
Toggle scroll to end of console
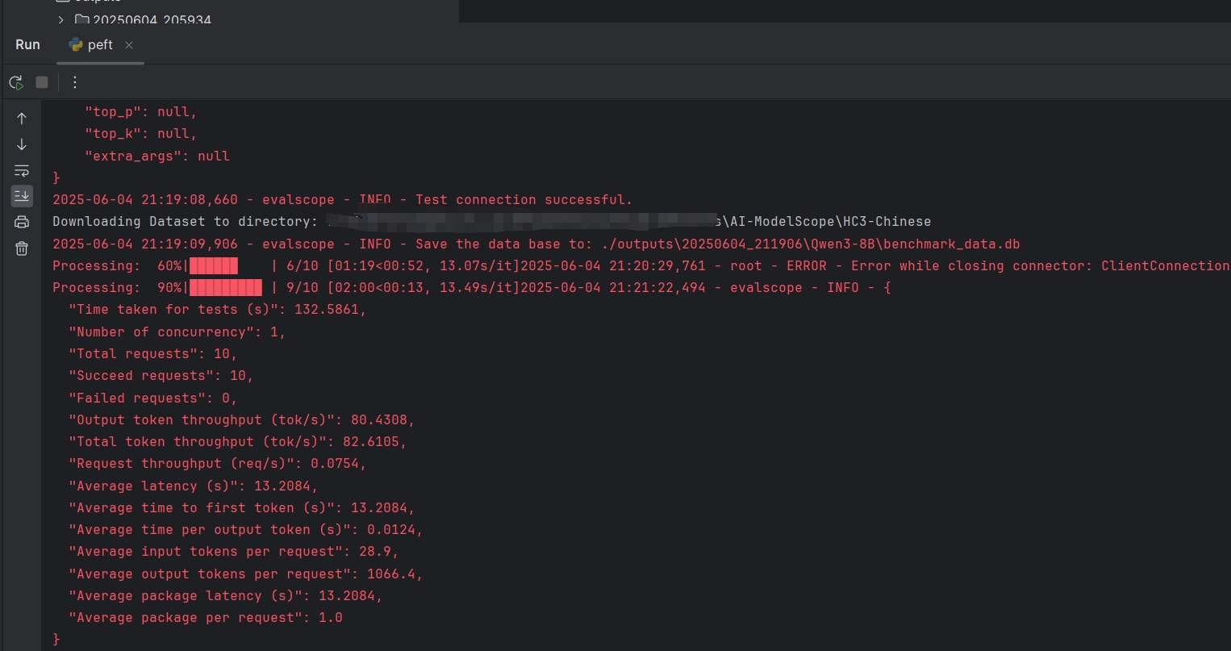(x=22, y=196)
